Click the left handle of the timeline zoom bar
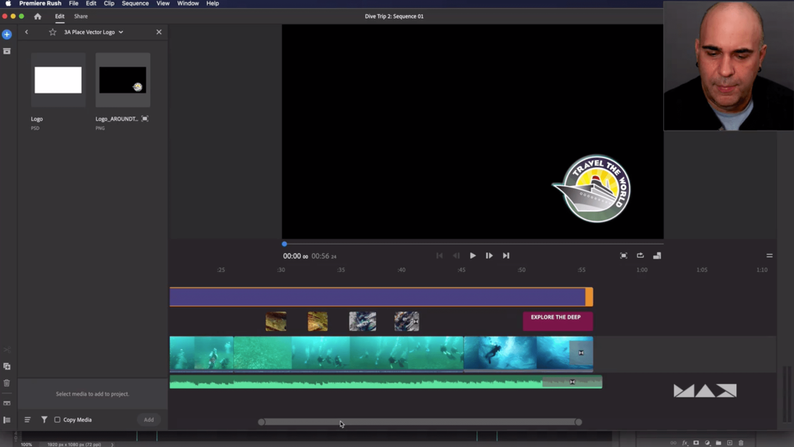The image size is (794, 447). 261,422
